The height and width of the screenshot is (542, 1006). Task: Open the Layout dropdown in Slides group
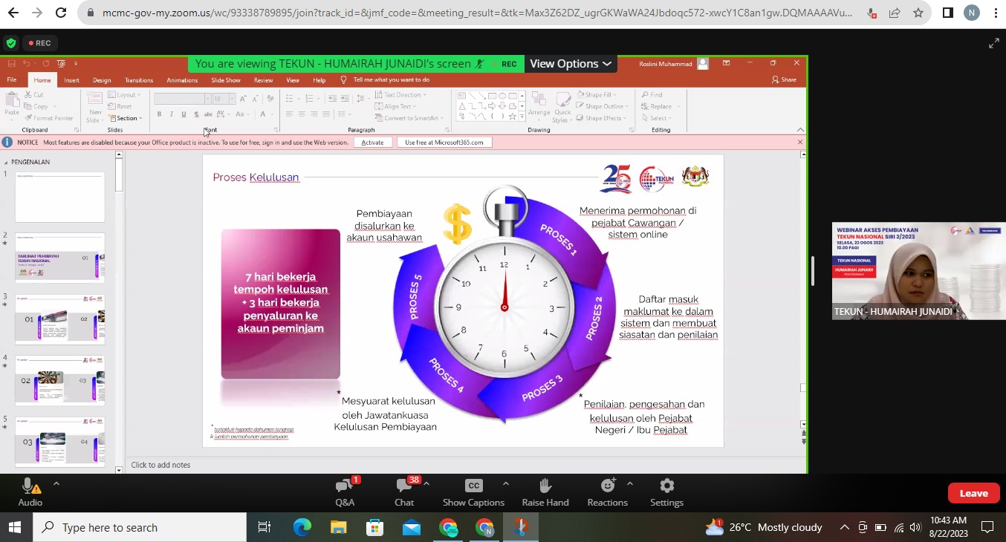[x=124, y=94]
